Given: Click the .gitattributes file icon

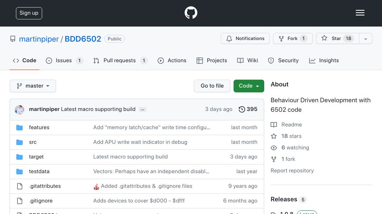Looking at the screenshot, I should [19, 186].
